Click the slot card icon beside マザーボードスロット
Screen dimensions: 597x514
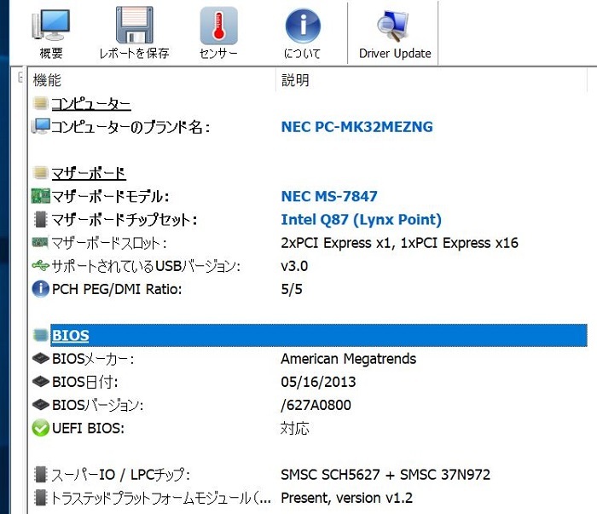point(40,242)
